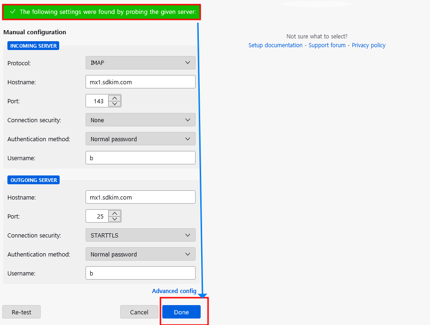The height and width of the screenshot is (325, 430).
Task: Click the outgoing Port number field
Action: [x=97, y=216]
